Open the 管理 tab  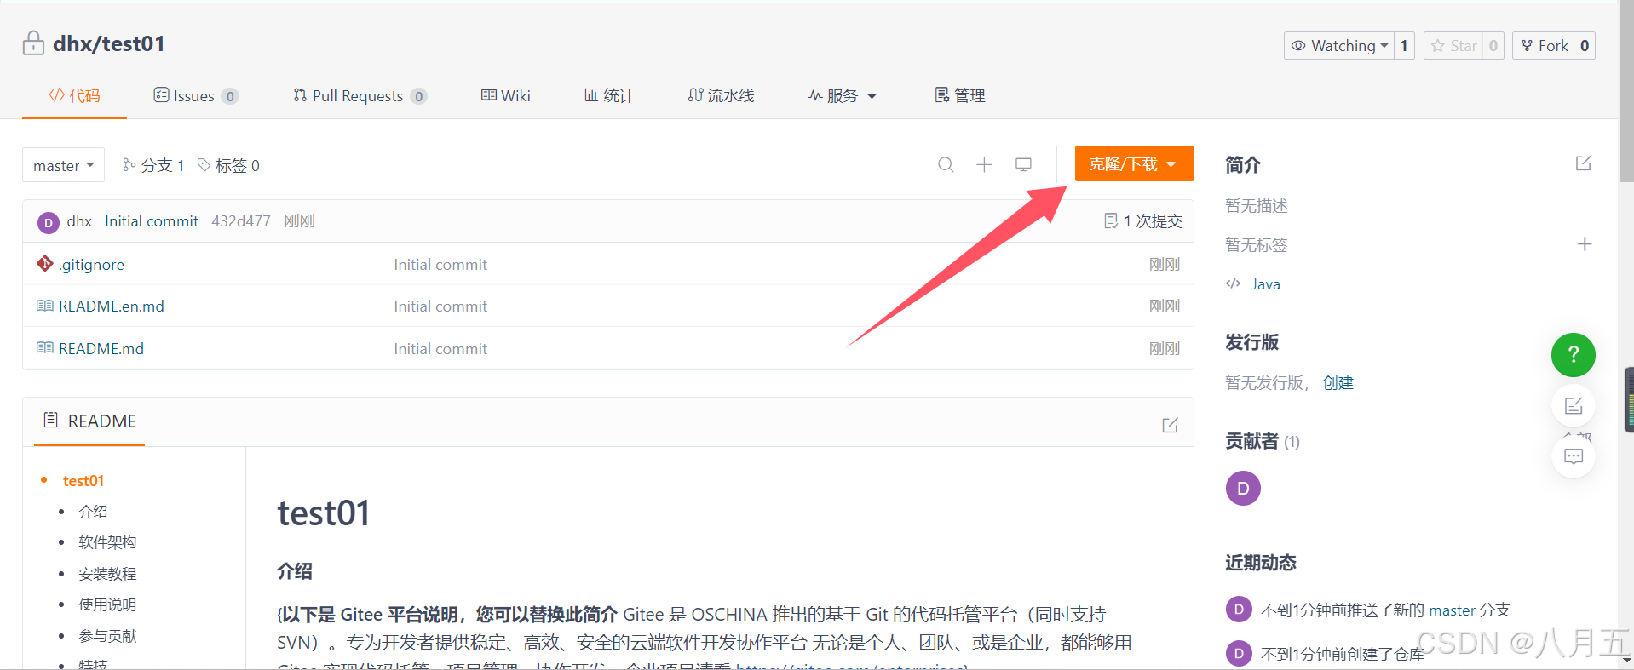point(959,95)
